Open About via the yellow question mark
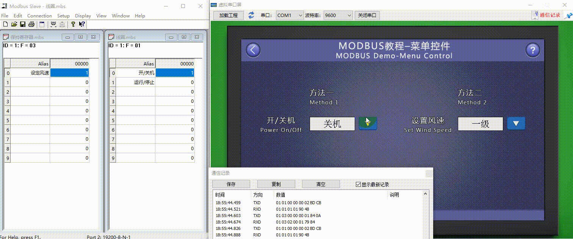Viewport: 573px width, 239px height. [73, 24]
